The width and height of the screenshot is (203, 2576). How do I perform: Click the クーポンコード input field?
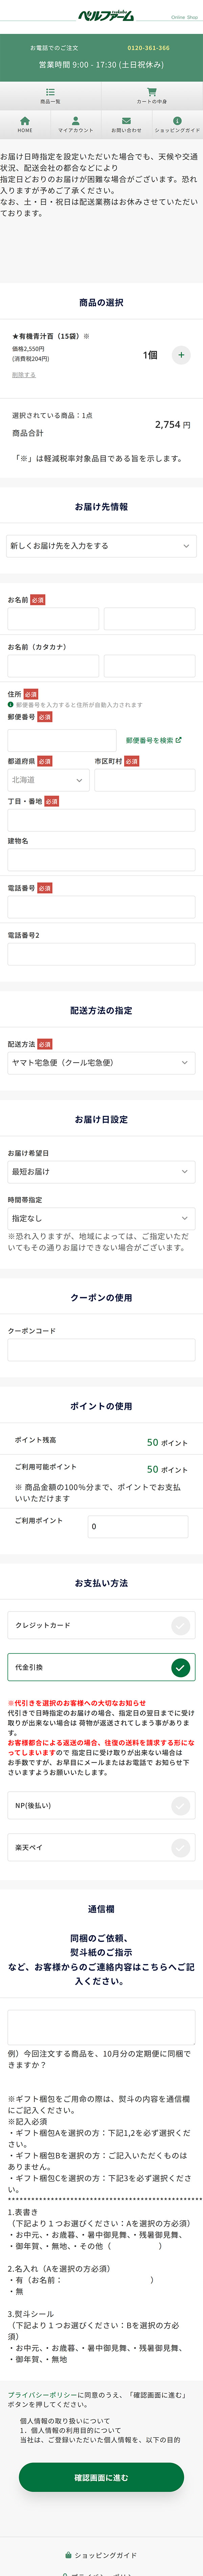[x=101, y=1350]
